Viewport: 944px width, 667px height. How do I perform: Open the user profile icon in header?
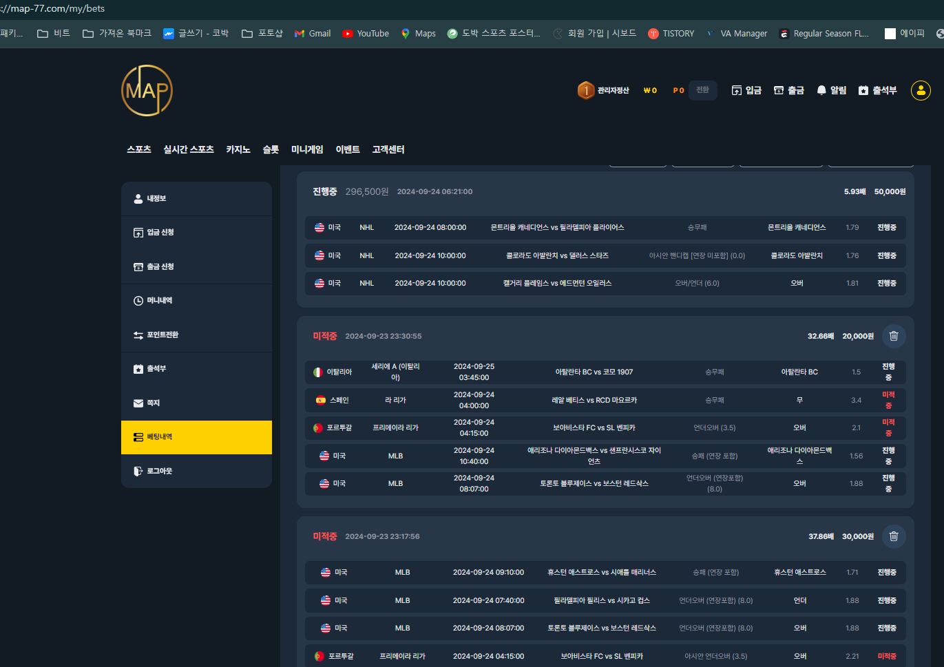pos(921,90)
